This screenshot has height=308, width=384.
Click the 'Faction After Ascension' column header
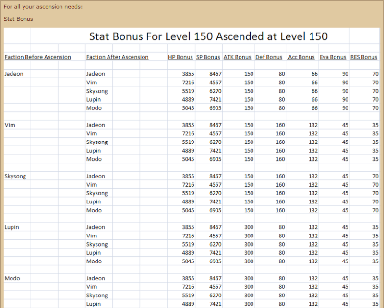pyautogui.click(x=117, y=57)
